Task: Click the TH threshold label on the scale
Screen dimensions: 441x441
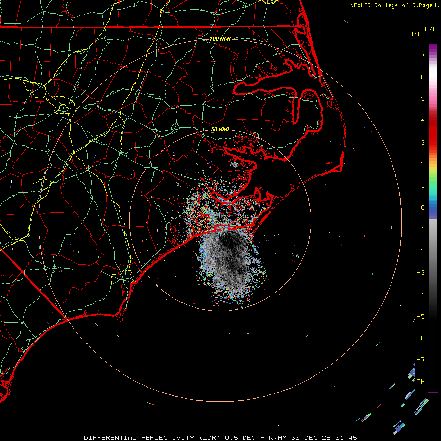Action: tap(421, 382)
